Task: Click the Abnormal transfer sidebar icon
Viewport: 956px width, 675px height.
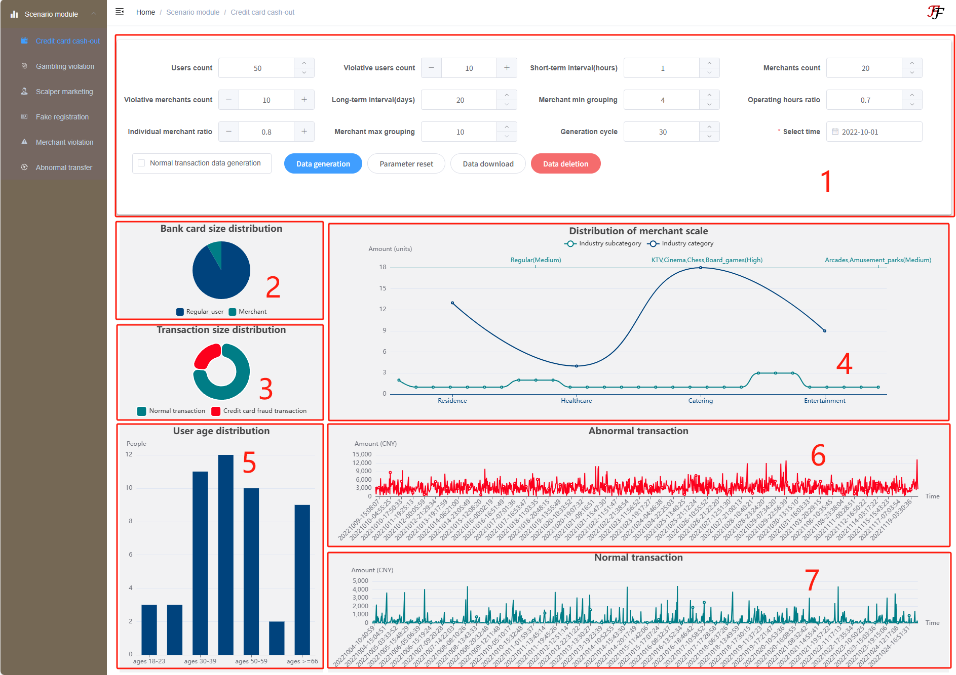Action: tap(24, 167)
